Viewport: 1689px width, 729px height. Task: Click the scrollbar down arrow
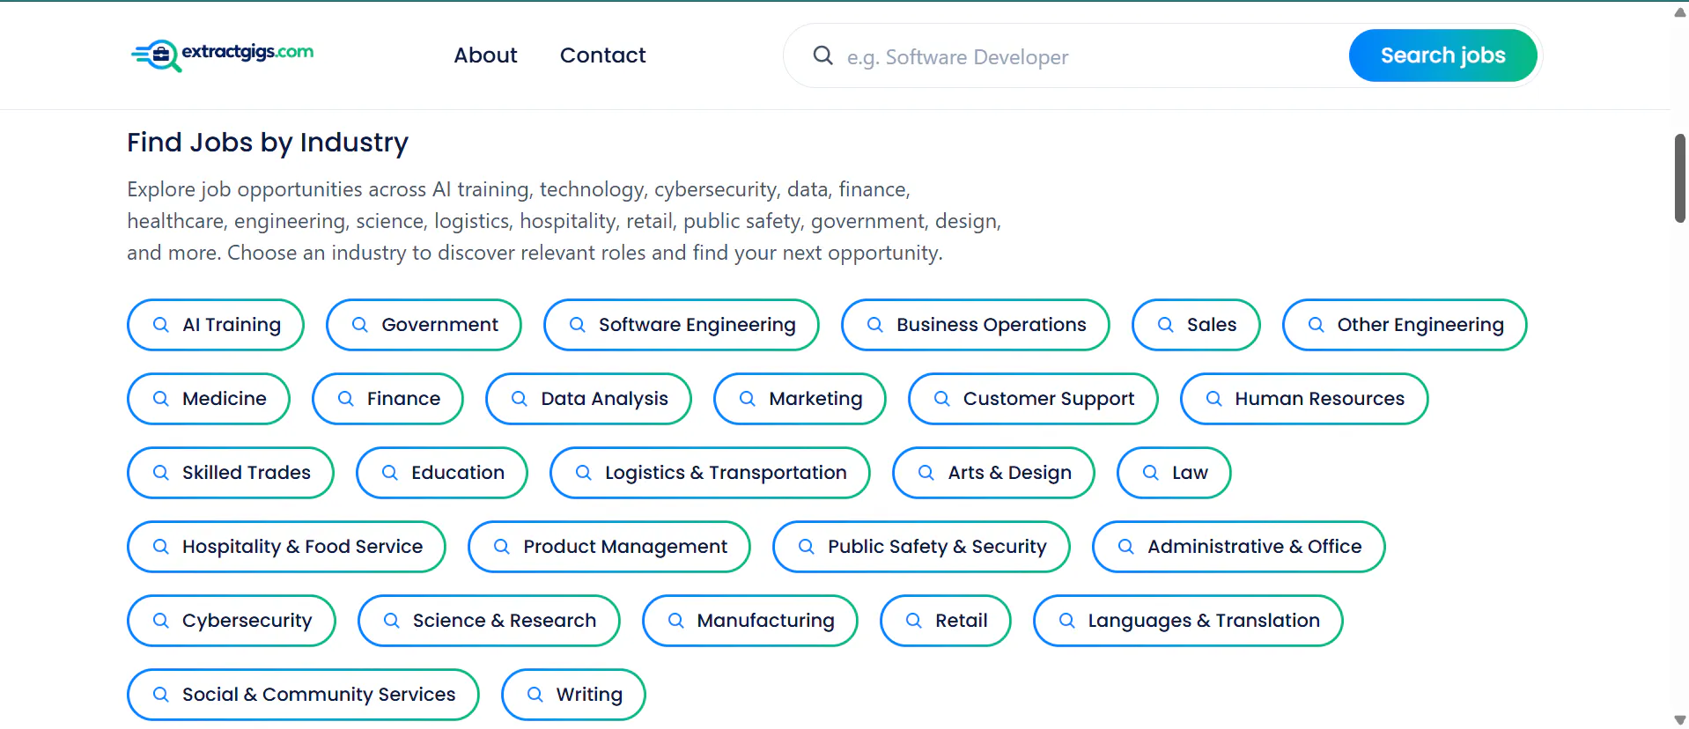click(1679, 720)
